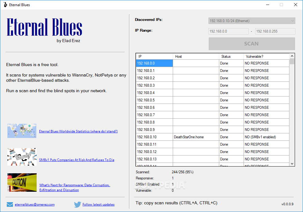Click the copy scan results tip text

click(x=176, y=203)
